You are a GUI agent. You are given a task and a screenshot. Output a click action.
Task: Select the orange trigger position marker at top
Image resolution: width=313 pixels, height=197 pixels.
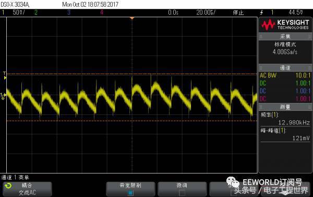(x=132, y=18)
